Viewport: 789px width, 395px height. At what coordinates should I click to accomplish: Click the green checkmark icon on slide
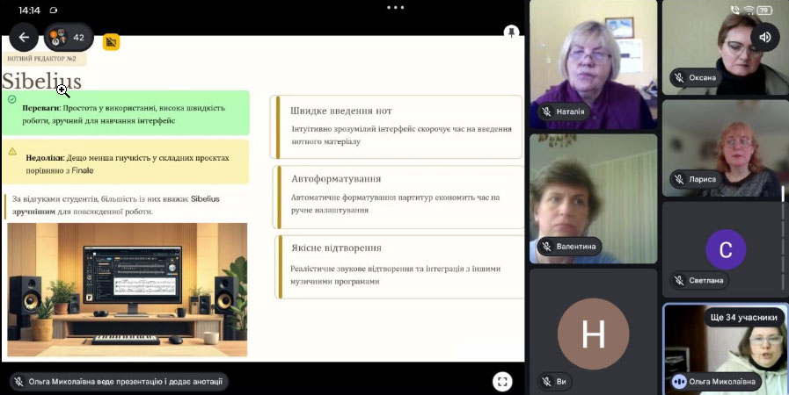(x=12, y=99)
